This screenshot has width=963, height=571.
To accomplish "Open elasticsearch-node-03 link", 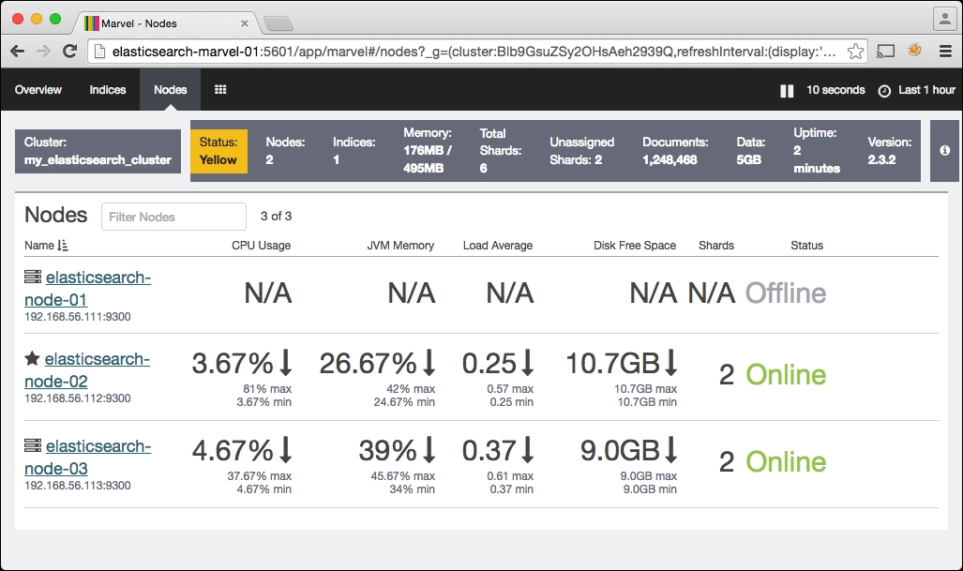I will [88, 457].
